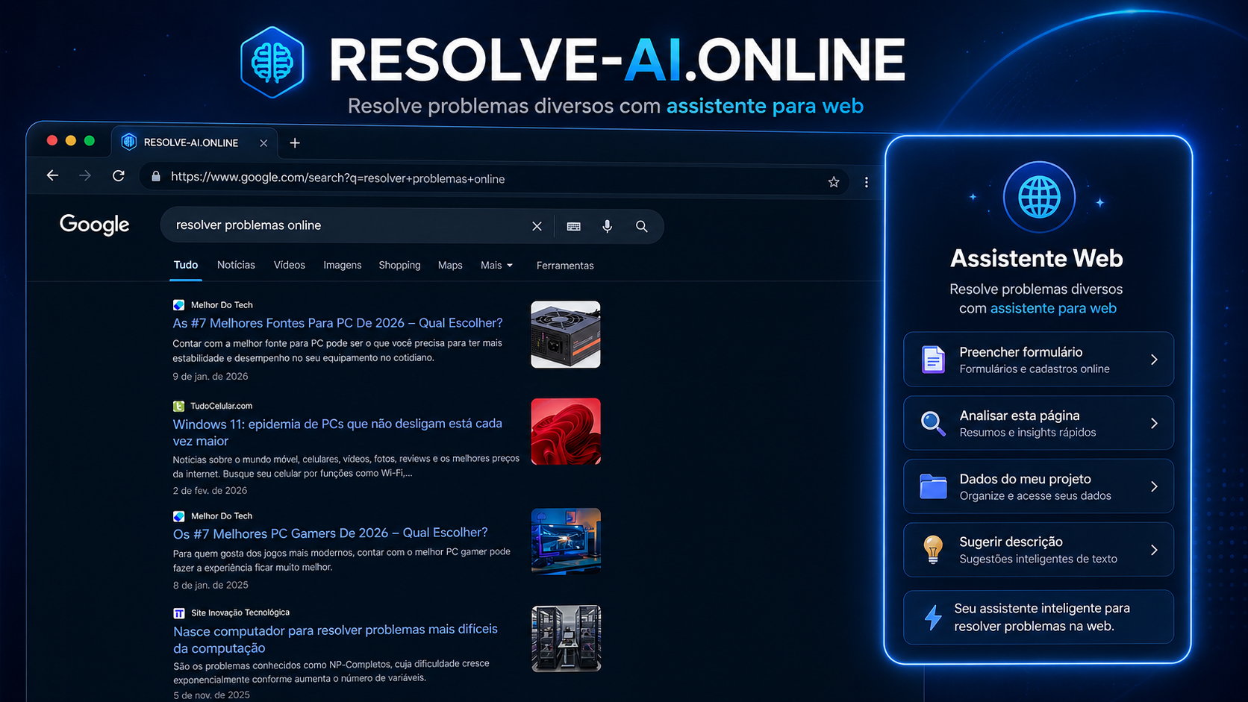Open the Nasce computador para resolver problemas link
This screenshot has width=1248, height=702.
(x=335, y=639)
